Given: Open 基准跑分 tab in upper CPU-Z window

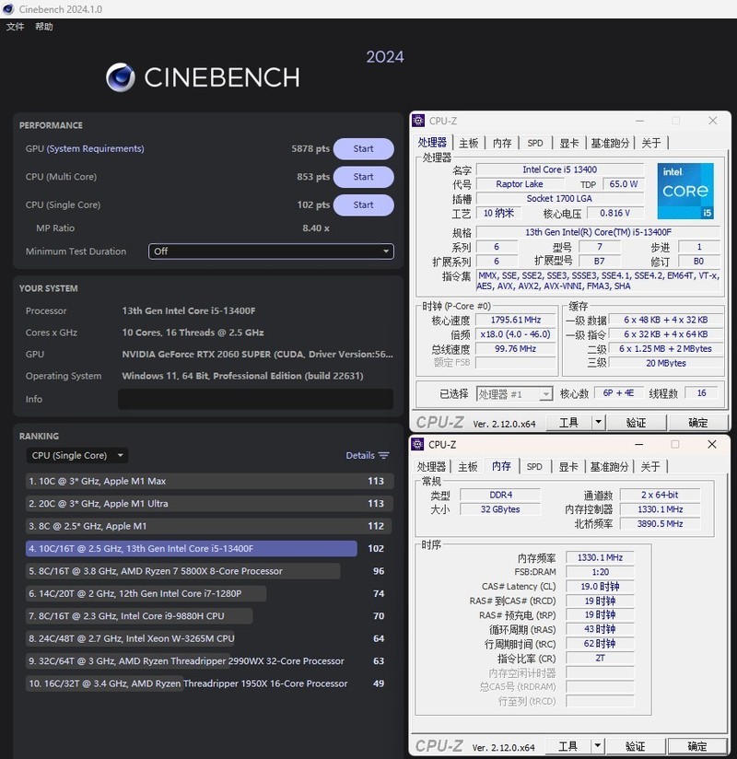Looking at the screenshot, I should (x=610, y=144).
